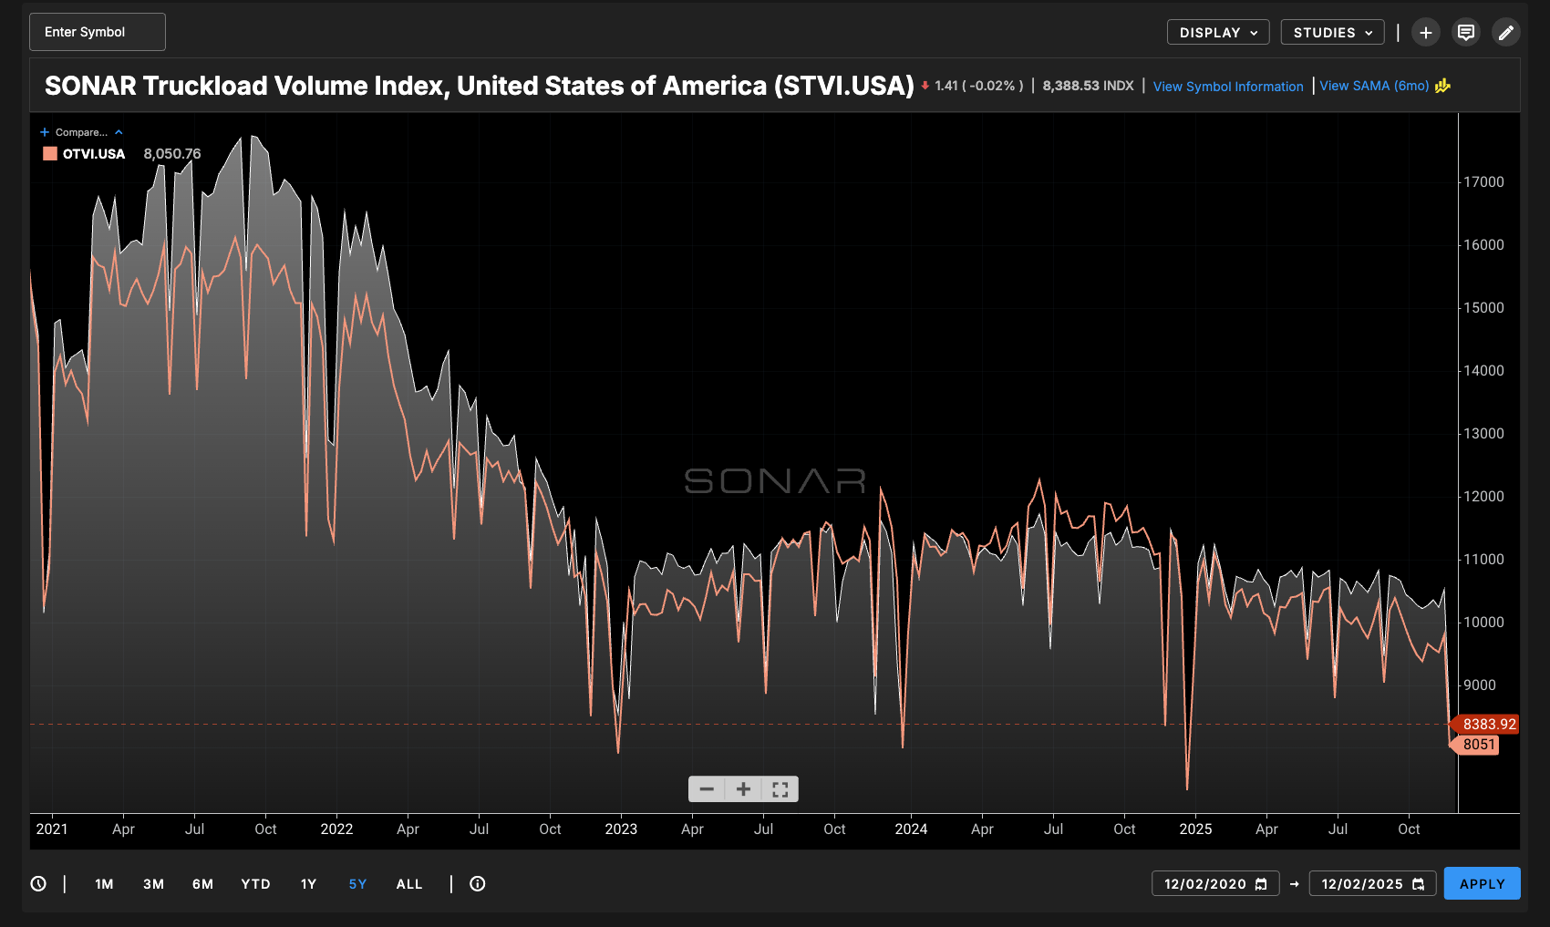Select the 1M time range

[x=104, y=884]
